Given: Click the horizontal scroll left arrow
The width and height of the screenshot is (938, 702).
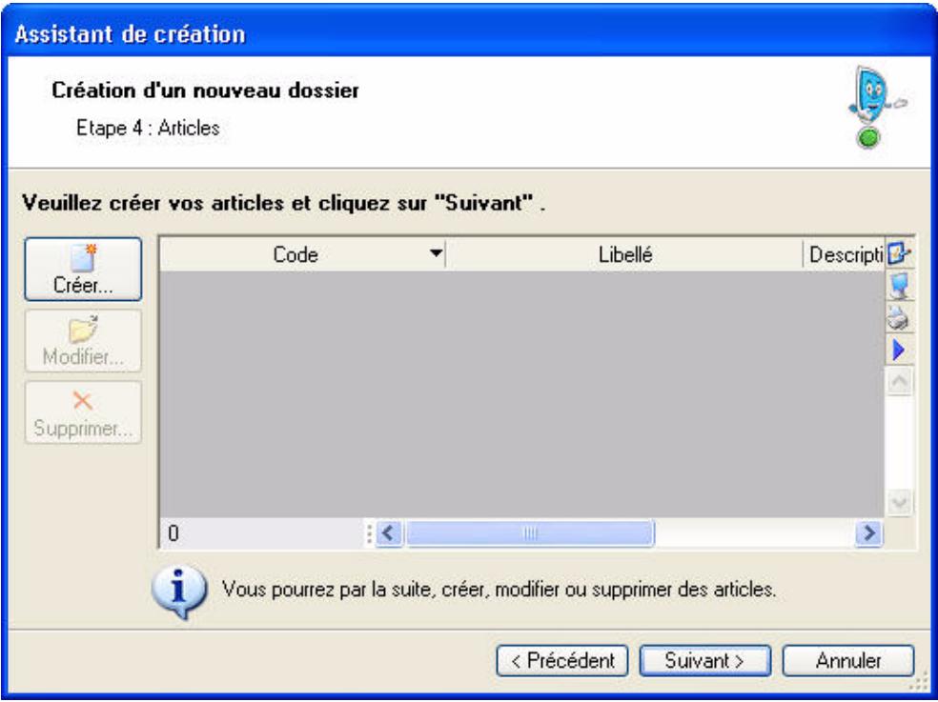Looking at the screenshot, I should tap(390, 532).
